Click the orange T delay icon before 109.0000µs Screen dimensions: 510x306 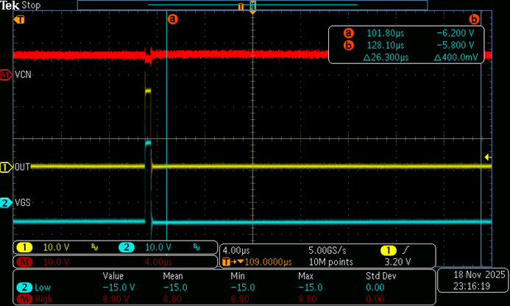pyautogui.click(x=227, y=262)
